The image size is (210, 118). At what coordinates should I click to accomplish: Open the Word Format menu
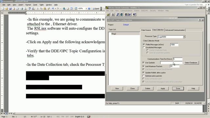[28, 5]
